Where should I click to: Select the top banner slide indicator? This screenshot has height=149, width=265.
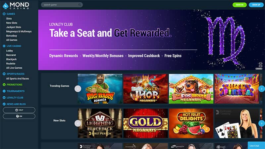tap(260, 64)
